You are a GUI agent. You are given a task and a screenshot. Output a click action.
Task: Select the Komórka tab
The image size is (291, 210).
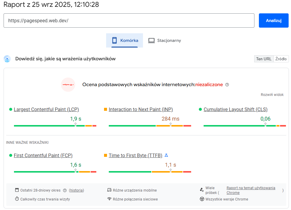[x=125, y=40]
